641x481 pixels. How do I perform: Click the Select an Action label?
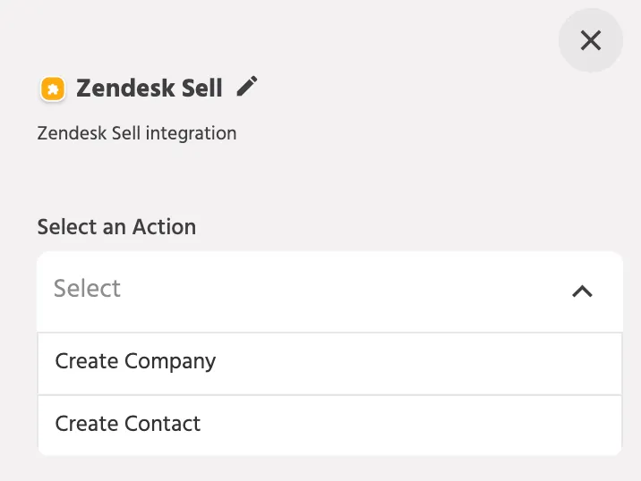(116, 226)
